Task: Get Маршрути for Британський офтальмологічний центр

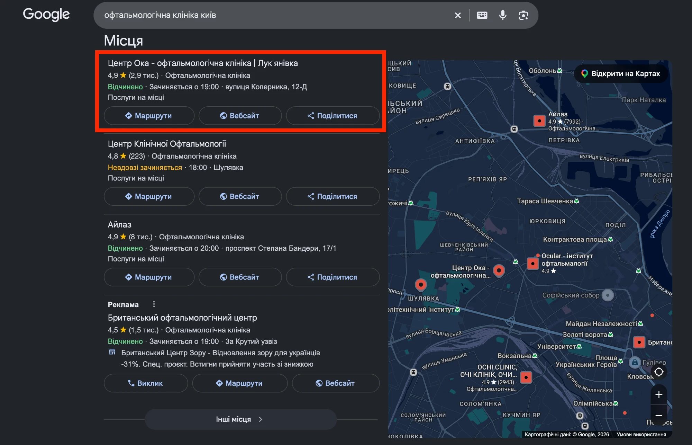Action: 240,383
